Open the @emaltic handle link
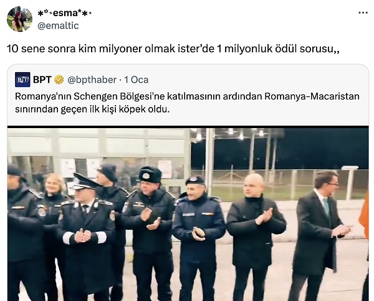Screen dimensions: 374x301 tap(58, 25)
